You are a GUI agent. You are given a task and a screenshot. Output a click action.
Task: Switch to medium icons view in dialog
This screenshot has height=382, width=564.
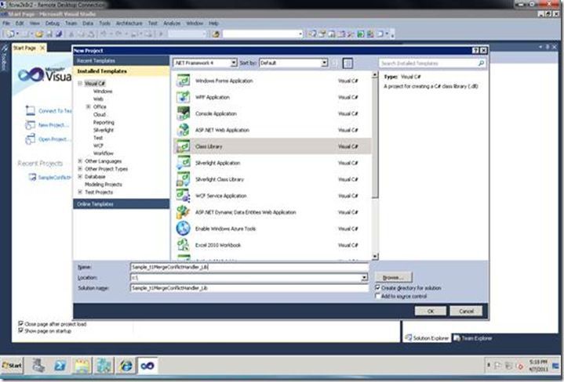(347, 63)
